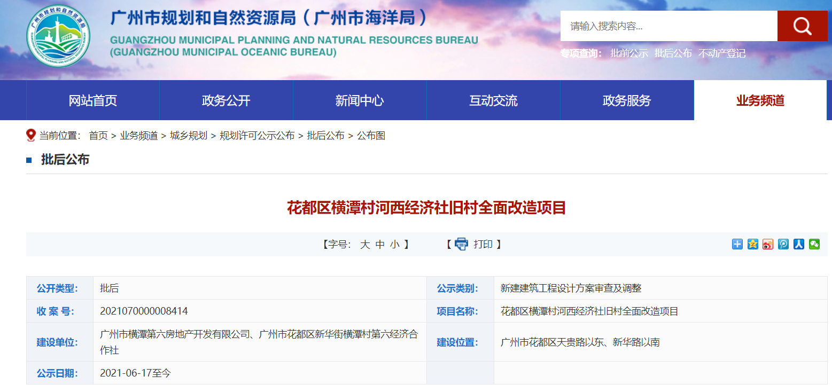This screenshot has width=832, height=392.
Task: Click the 批后公布 section heading
Action: coord(65,160)
